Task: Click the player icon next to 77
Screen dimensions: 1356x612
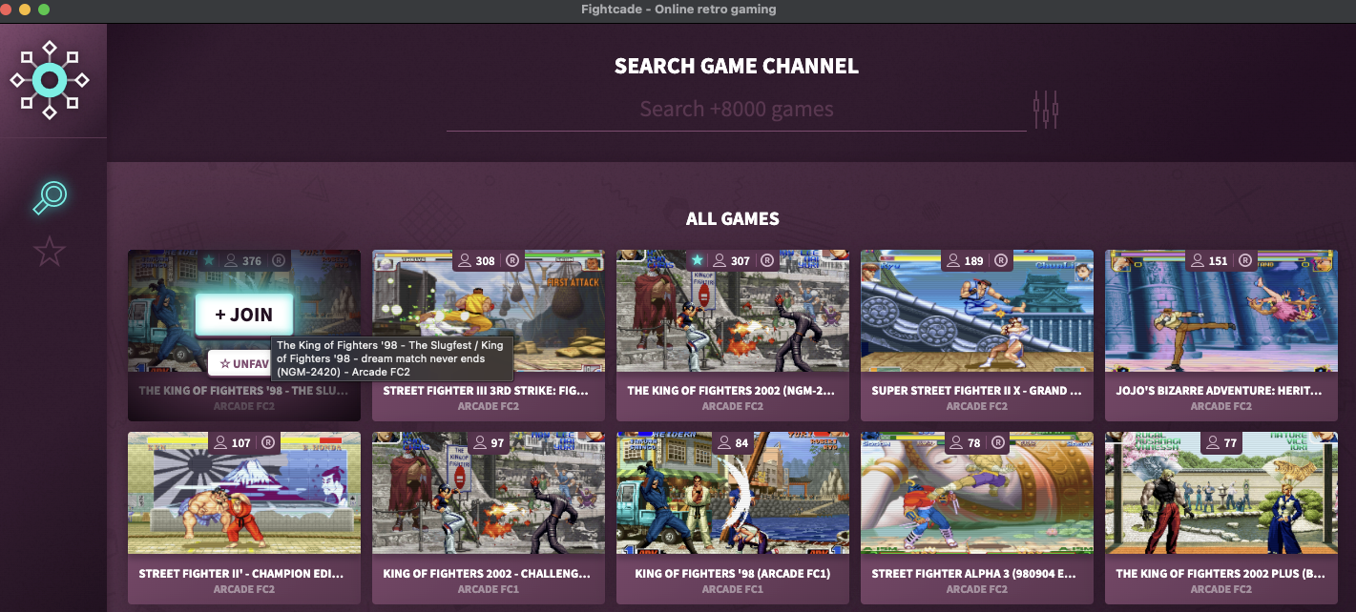Action: click(1213, 442)
